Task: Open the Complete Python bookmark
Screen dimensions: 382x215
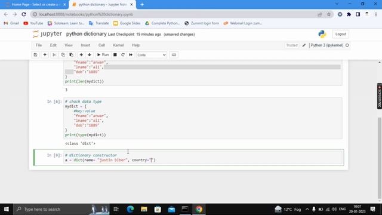Action: click(x=162, y=23)
